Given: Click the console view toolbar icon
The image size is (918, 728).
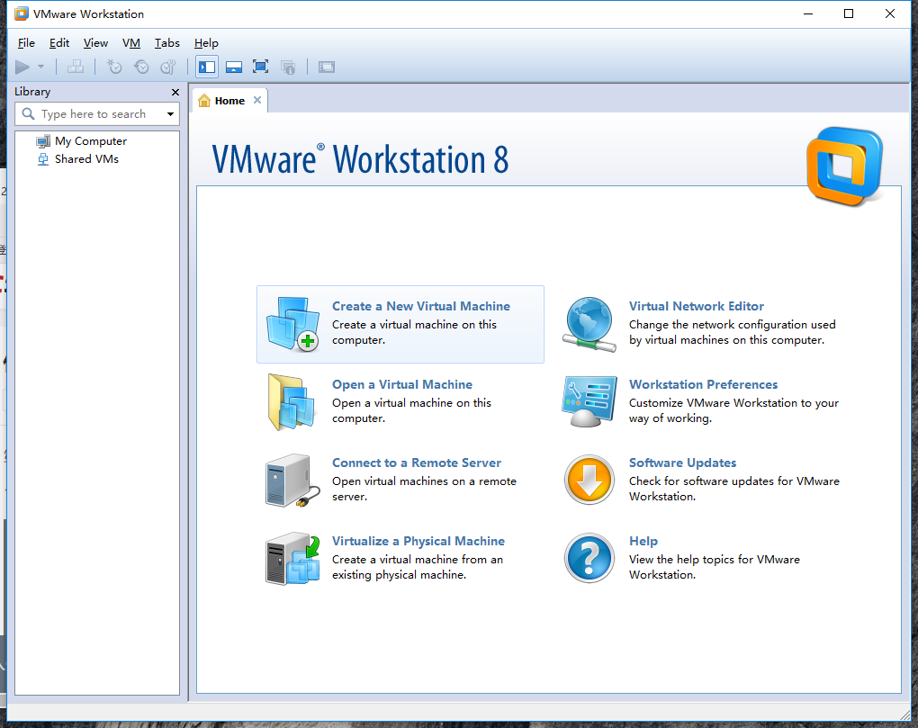Looking at the screenshot, I should point(327,67).
